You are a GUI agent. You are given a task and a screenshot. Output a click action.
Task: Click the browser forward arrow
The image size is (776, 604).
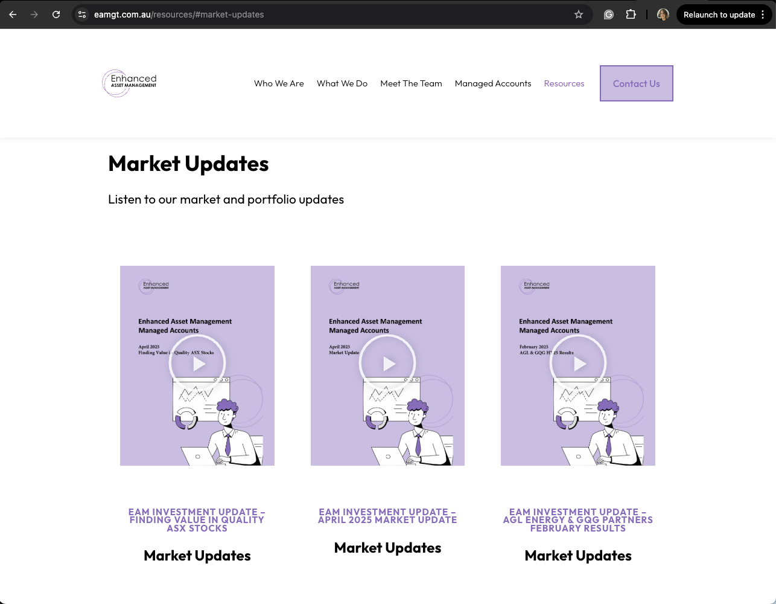(x=34, y=14)
